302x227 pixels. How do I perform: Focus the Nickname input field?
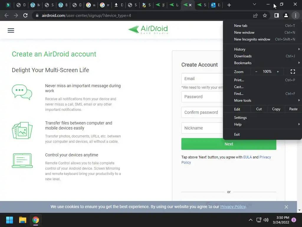click(x=202, y=128)
